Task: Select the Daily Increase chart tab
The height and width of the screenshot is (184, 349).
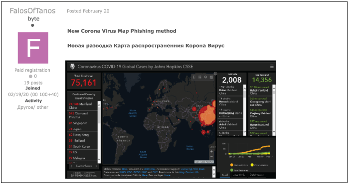Action: click(x=256, y=175)
